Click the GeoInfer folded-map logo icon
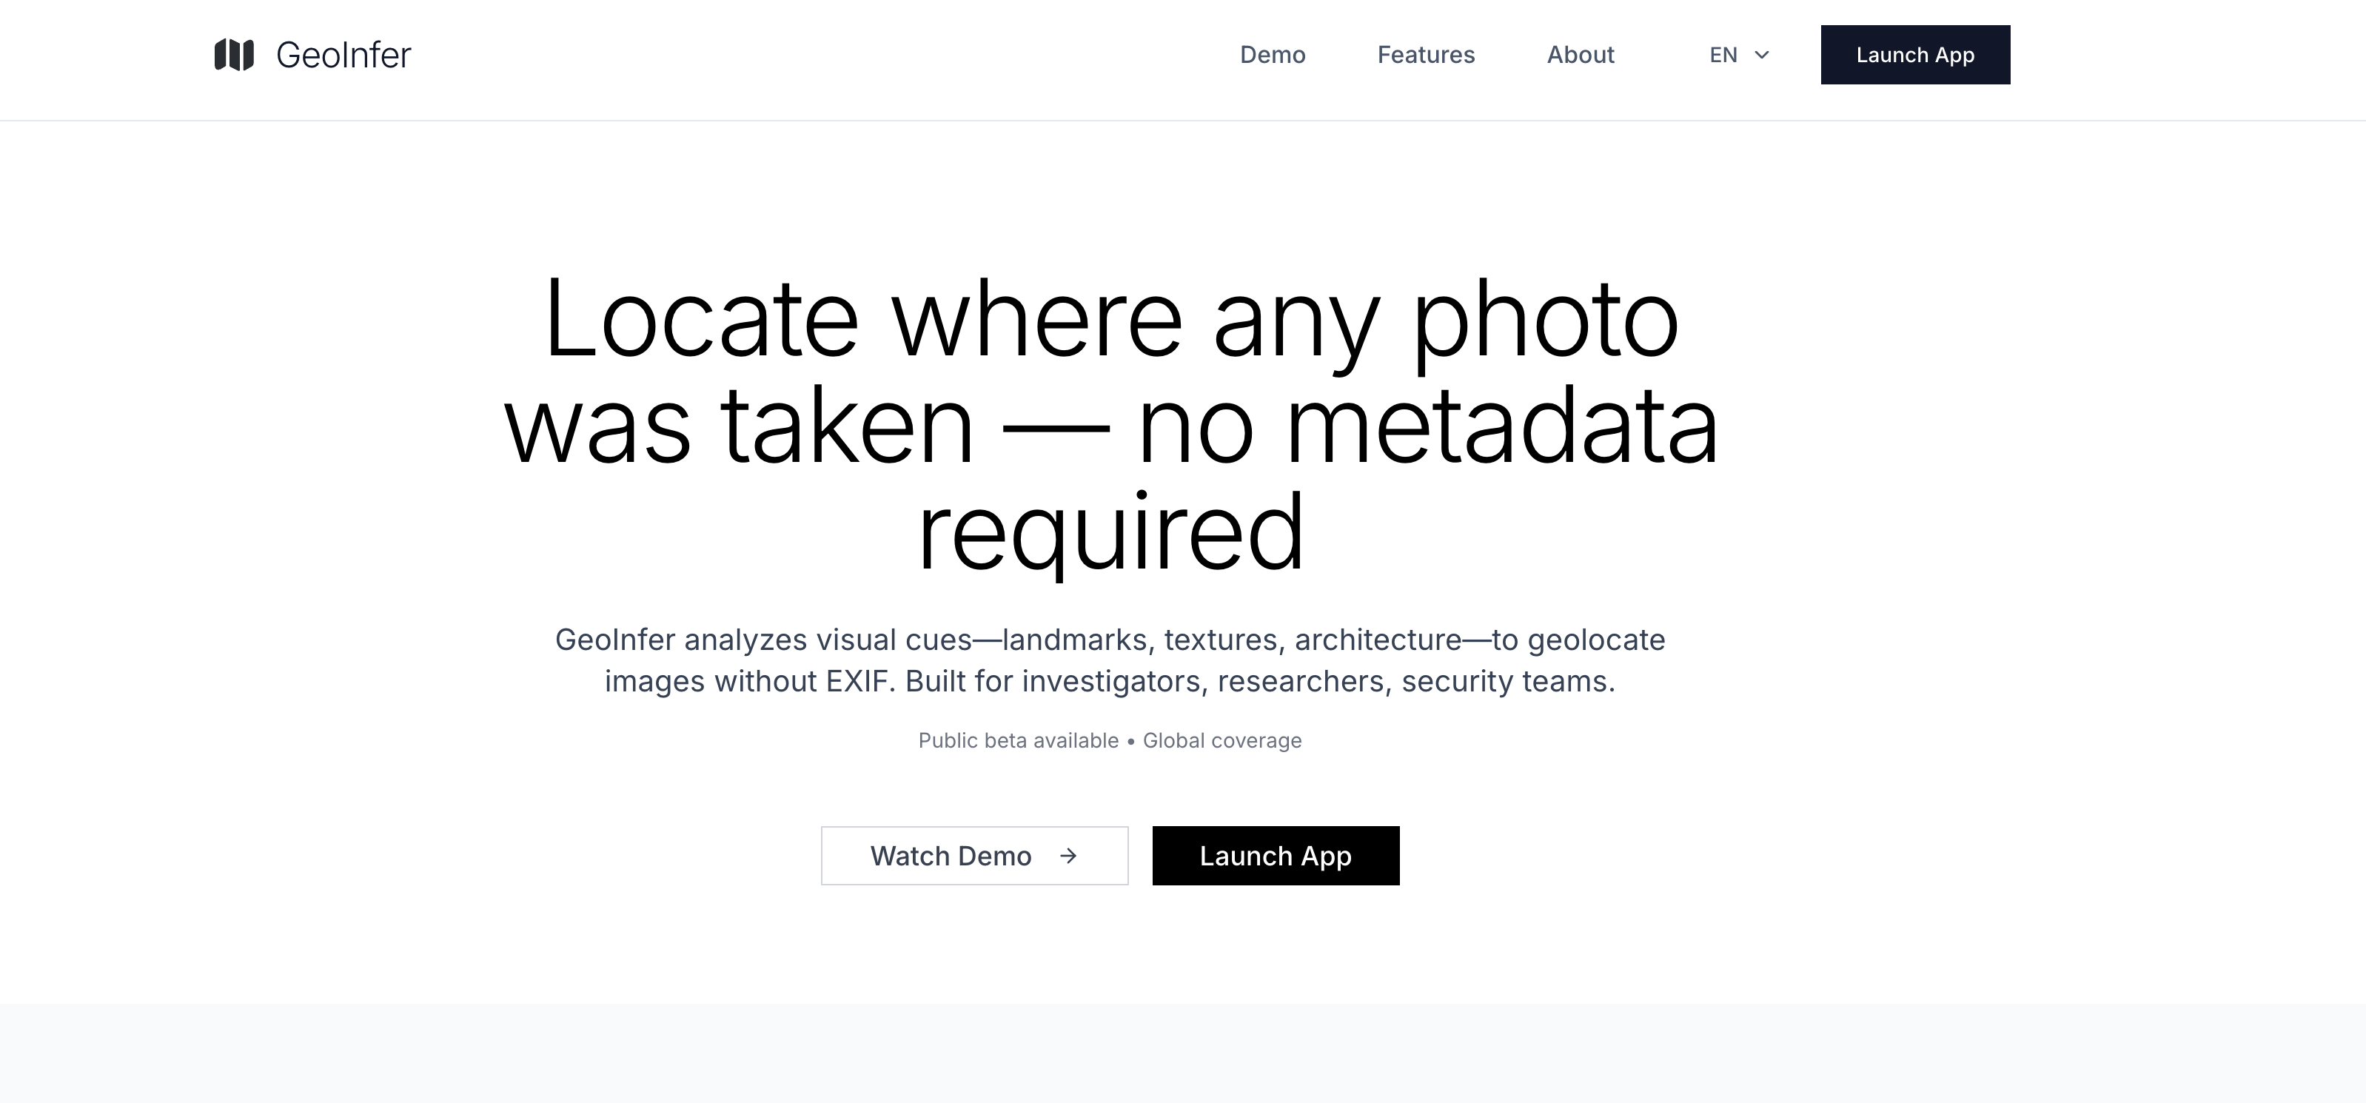The image size is (2366, 1103). point(234,55)
